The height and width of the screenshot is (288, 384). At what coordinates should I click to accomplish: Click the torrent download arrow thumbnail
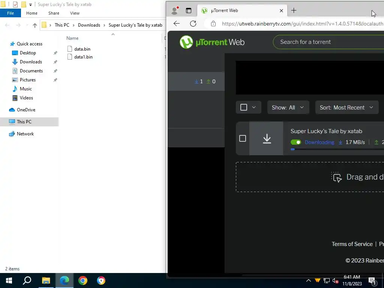point(266,138)
